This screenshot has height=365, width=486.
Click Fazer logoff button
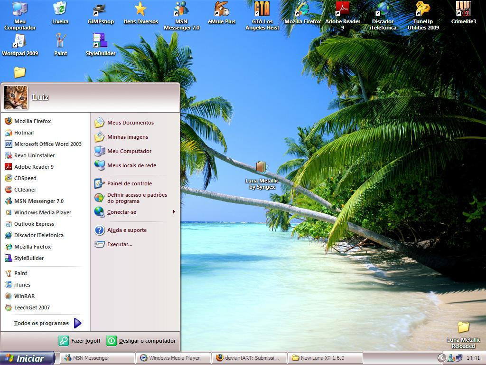80,341
